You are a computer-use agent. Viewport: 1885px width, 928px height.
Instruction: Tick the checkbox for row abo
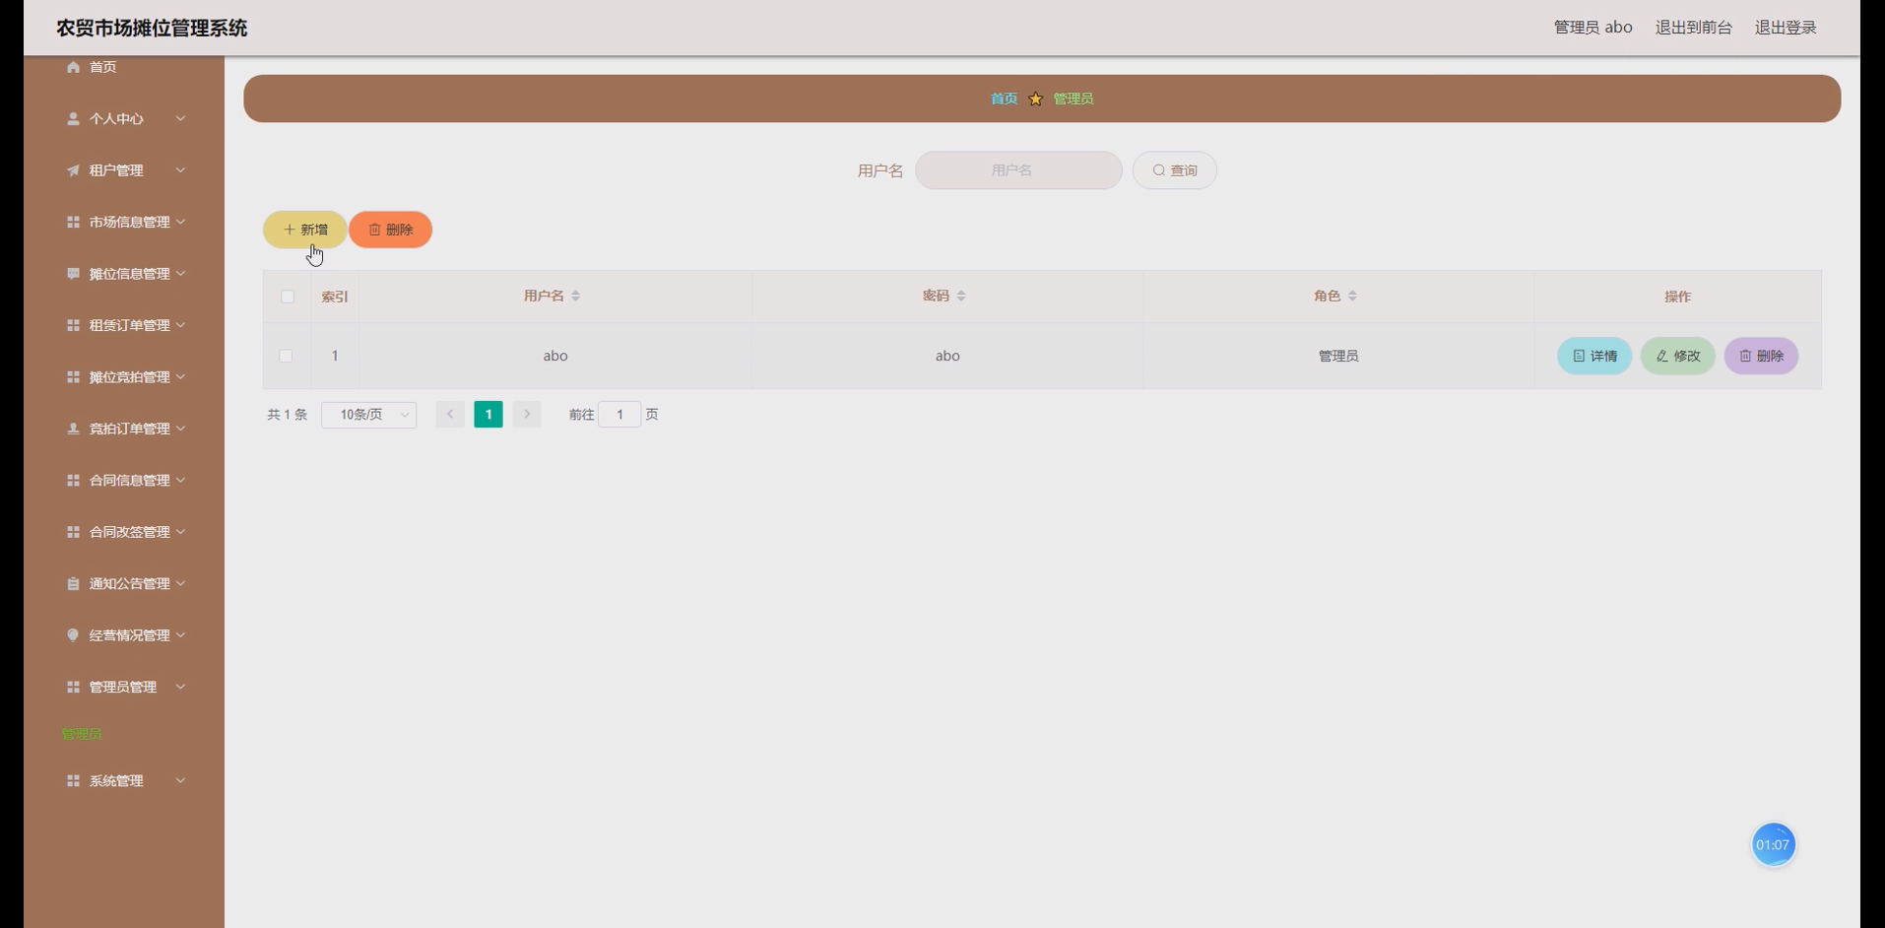(x=286, y=356)
